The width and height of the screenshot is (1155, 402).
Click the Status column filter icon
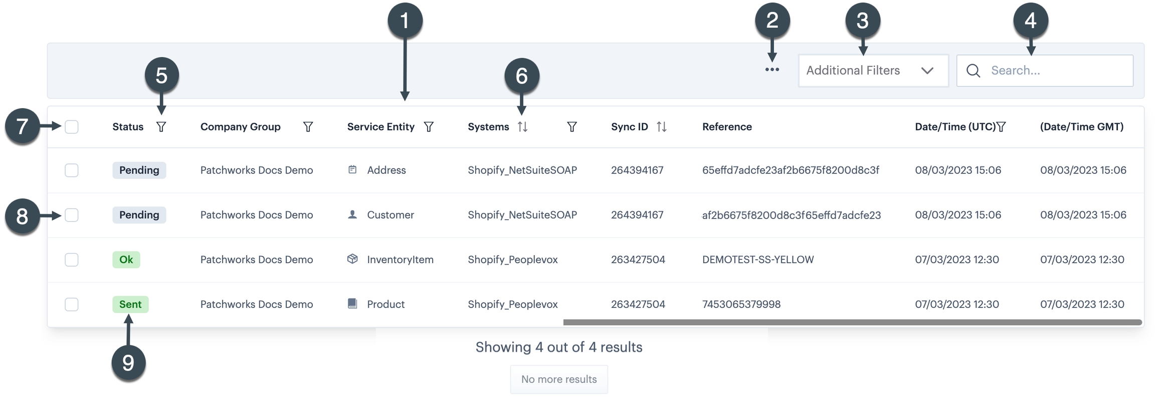[x=161, y=127]
